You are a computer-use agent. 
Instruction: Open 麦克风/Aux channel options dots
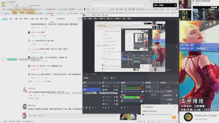[122, 89]
